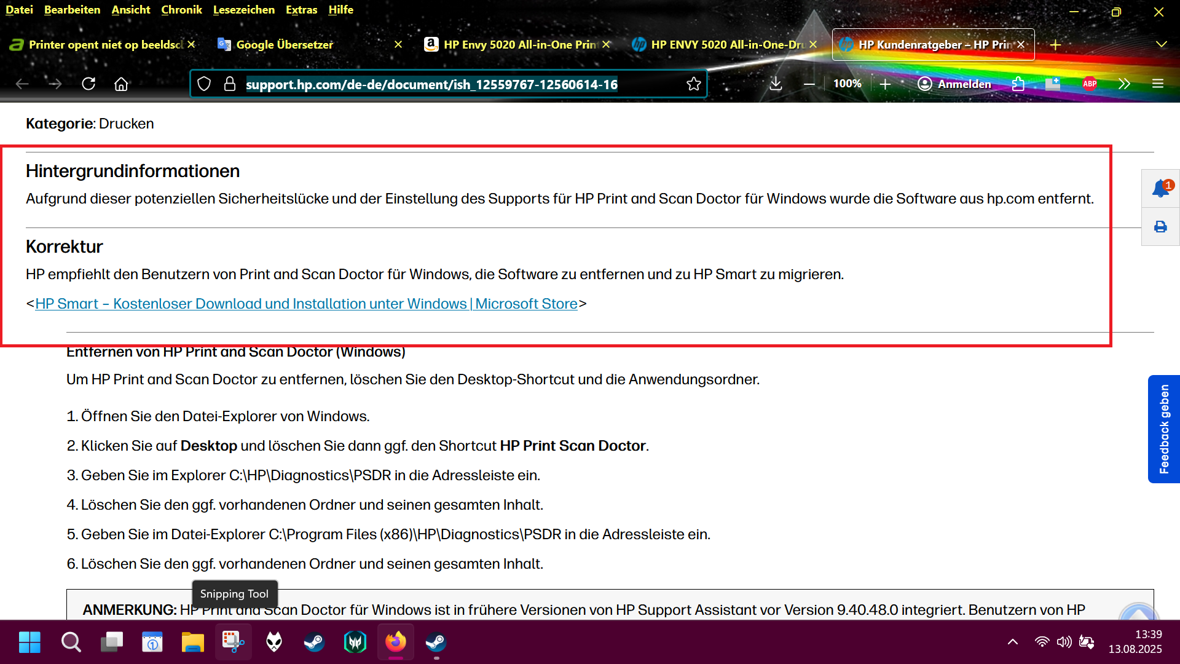Open the notification bell alerts
This screenshot has width=1180, height=664.
(1160, 189)
